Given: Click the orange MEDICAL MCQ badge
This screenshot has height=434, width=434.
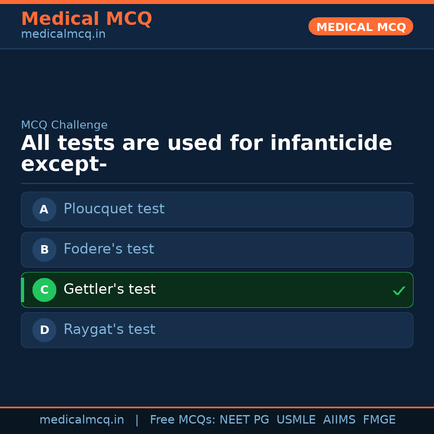Looking at the screenshot, I should point(361,27).
